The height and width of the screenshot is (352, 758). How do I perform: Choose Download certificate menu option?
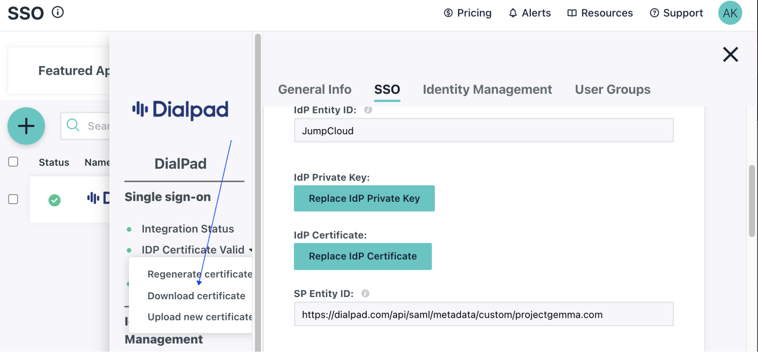pos(196,296)
